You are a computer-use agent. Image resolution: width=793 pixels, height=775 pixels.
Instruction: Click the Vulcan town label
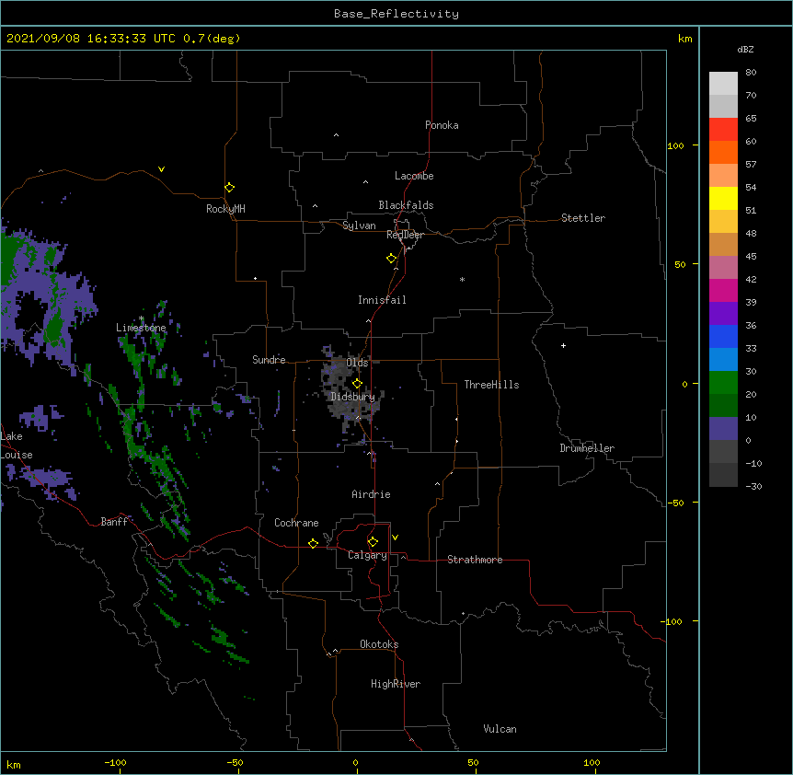pos(500,729)
